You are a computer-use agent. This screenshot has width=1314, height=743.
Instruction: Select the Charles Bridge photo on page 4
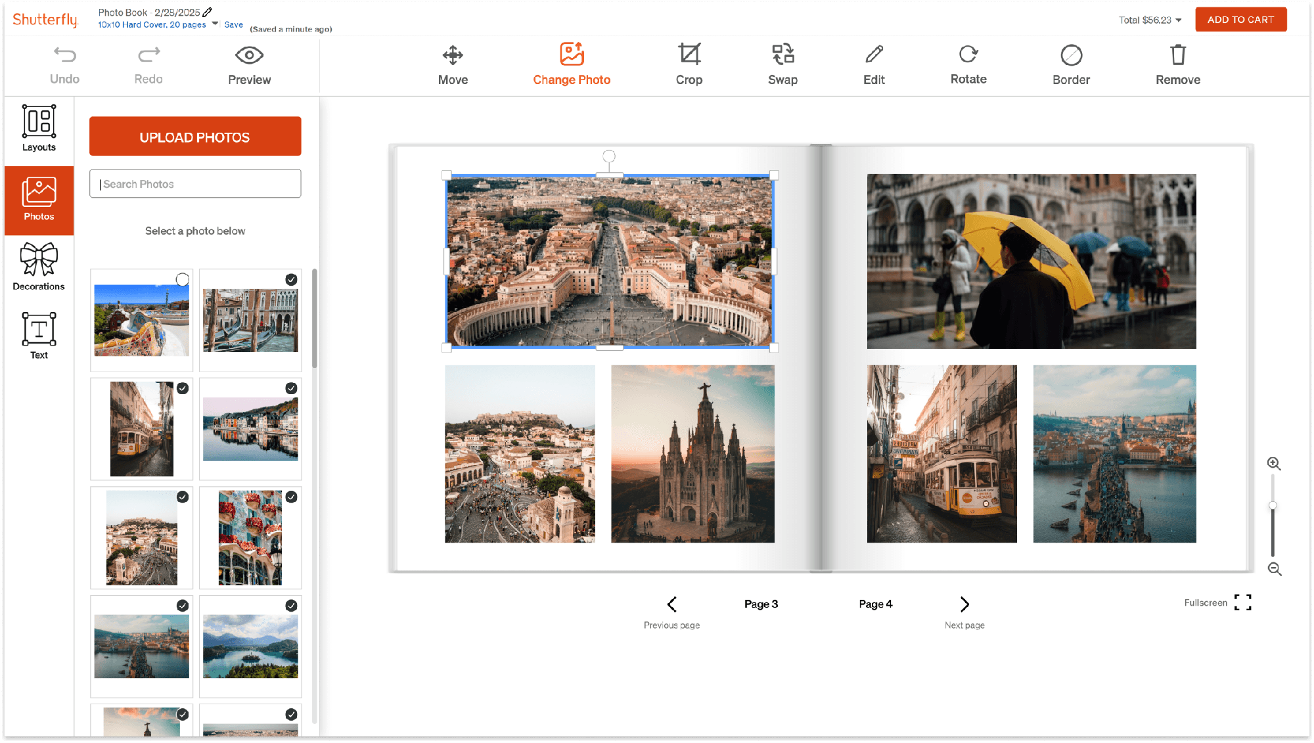click(x=1114, y=454)
